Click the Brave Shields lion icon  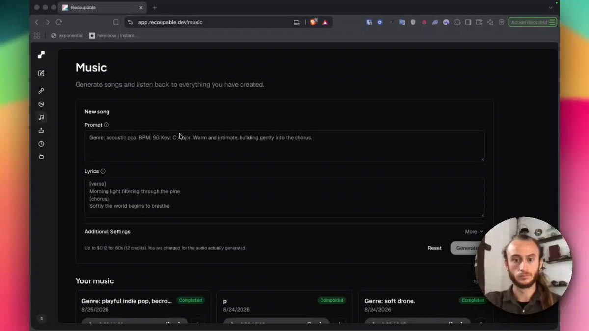(x=313, y=22)
